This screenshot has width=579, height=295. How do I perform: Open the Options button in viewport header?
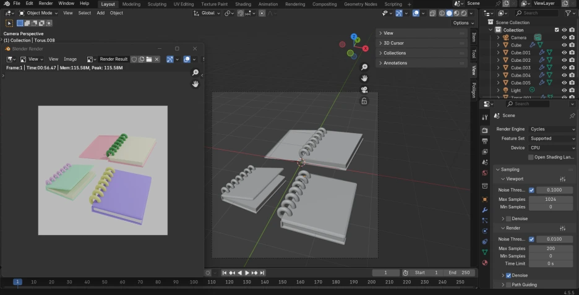(463, 23)
